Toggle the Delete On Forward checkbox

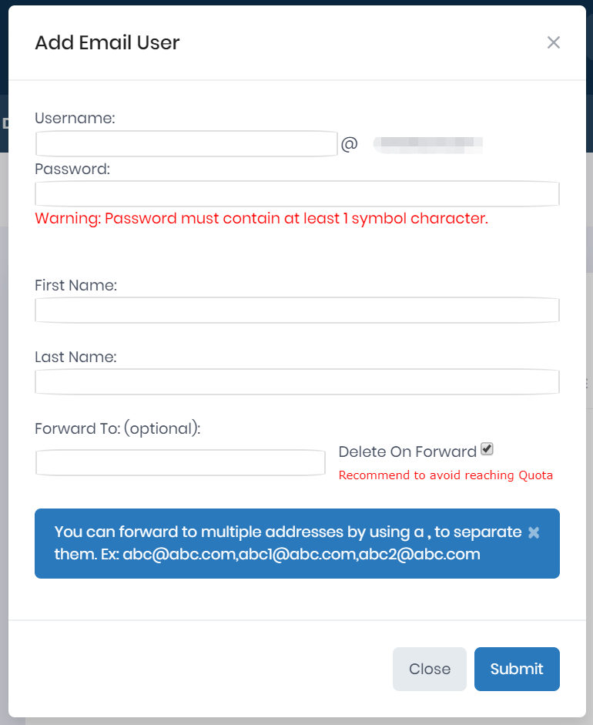pyautogui.click(x=487, y=449)
